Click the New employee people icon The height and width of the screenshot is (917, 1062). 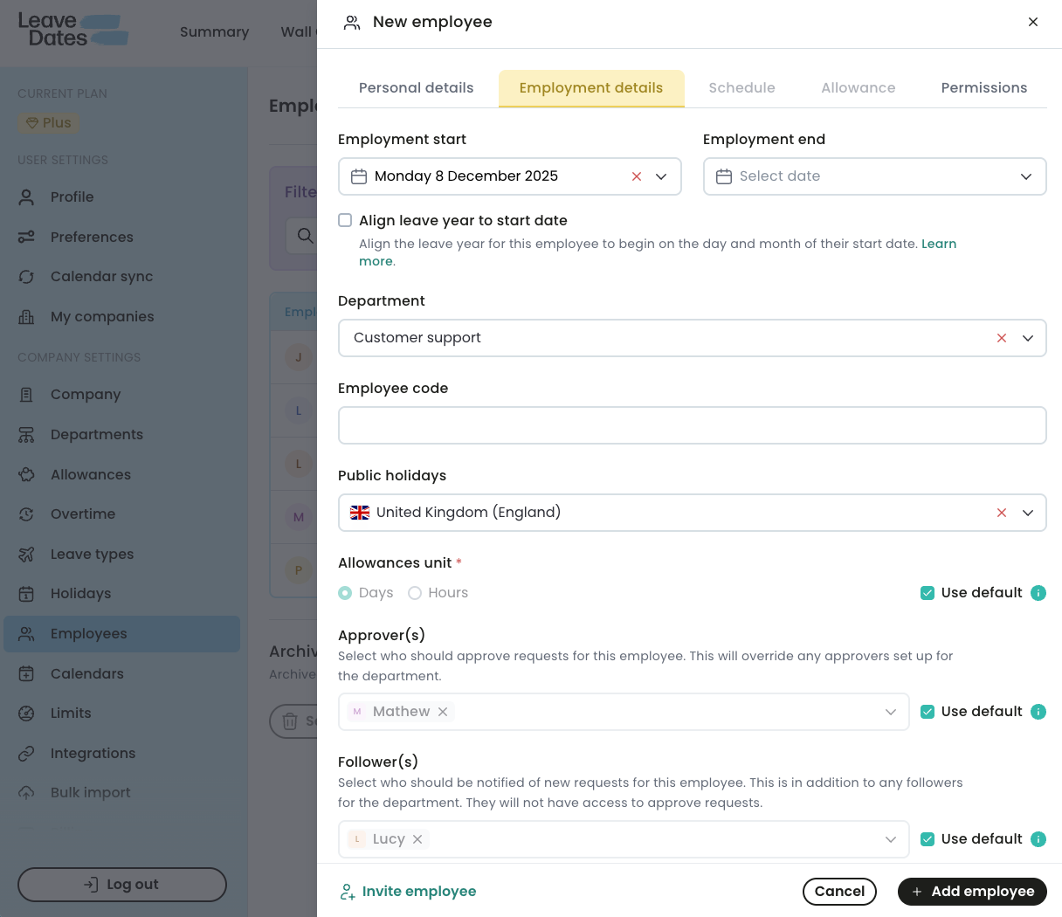coord(352,23)
